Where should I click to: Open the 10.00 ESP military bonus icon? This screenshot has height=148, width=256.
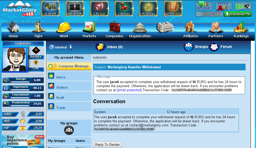[50, 8]
